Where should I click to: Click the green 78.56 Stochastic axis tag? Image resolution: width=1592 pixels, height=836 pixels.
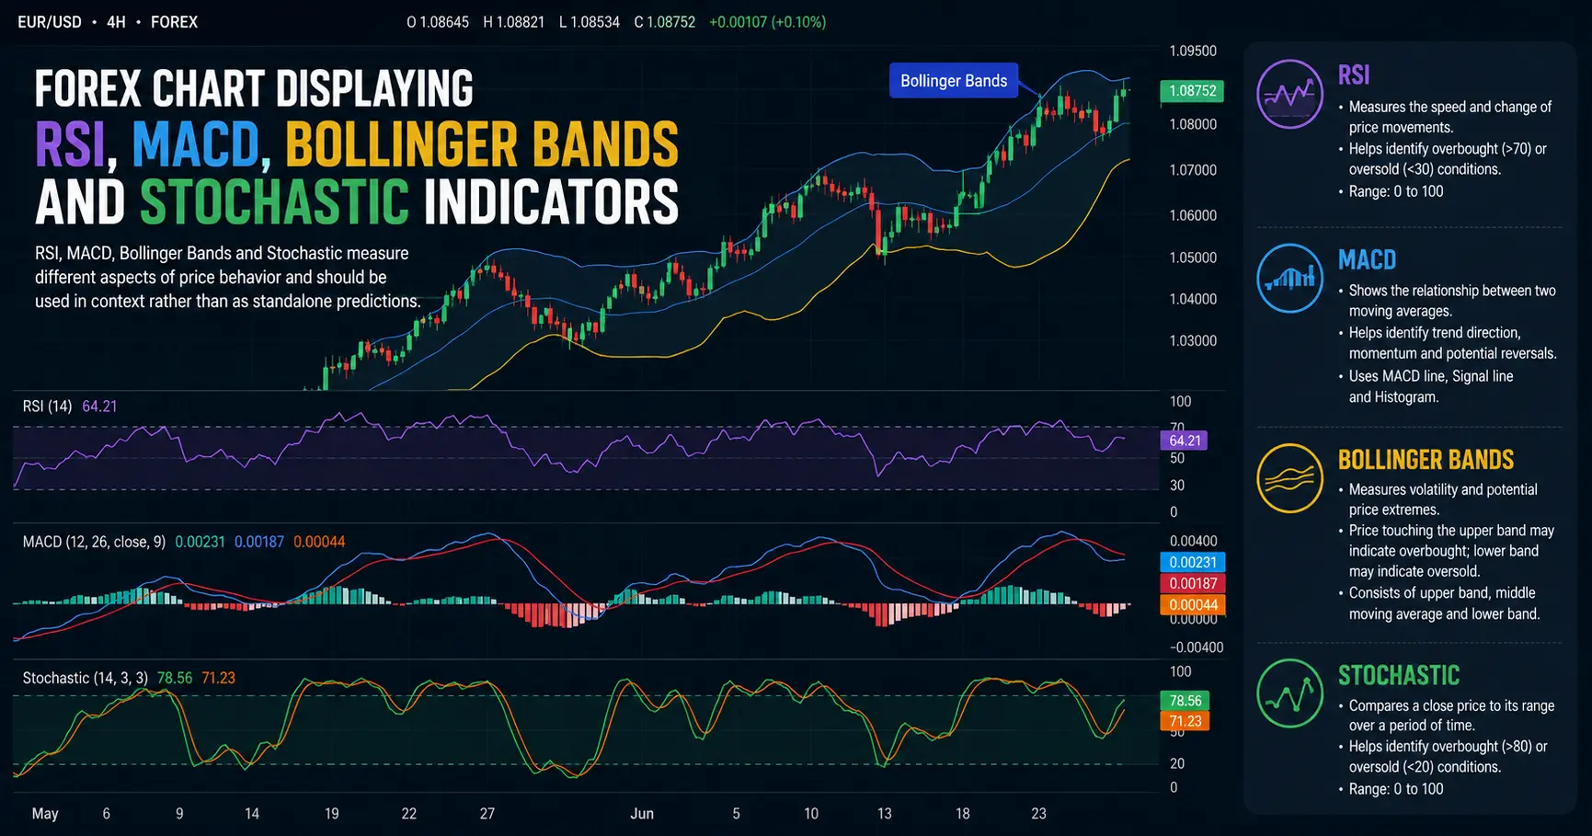click(x=1185, y=701)
